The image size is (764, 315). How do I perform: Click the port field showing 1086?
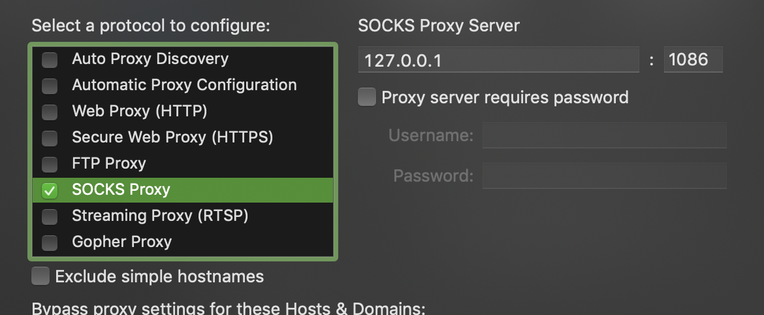[693, 59]
